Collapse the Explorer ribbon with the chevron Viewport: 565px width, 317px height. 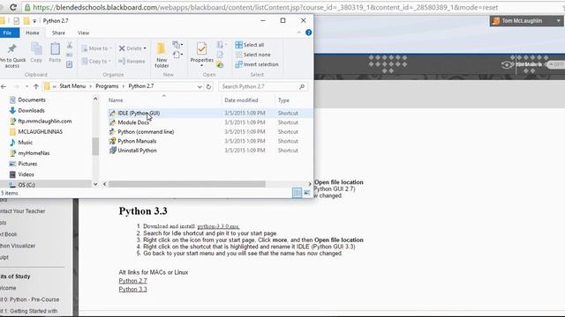click(x=298, y=33)
